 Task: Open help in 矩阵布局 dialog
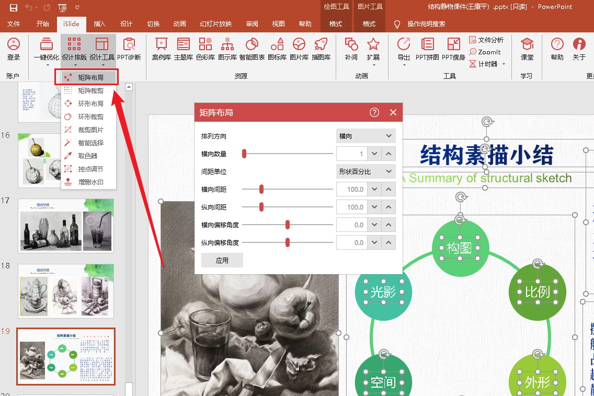click(x=374, y=112)
